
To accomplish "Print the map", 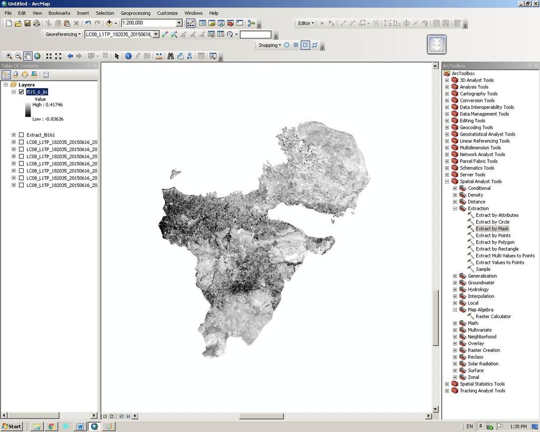I will [x=36, y=23].
